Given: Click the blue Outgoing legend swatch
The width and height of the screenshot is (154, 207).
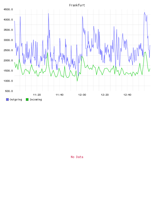Looking at the screenshot, I should 7,99.
